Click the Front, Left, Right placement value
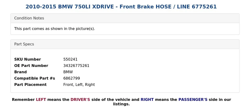243x110 pixels. point(79,85)
